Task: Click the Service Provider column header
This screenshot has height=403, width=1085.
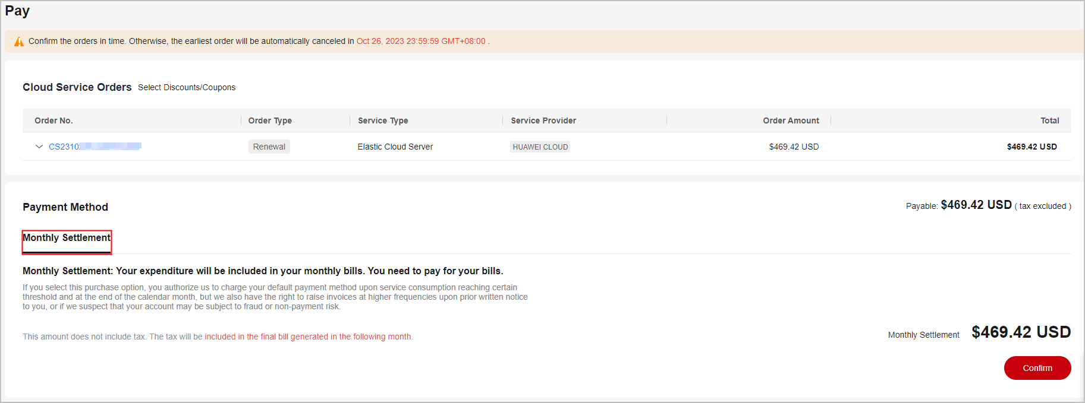Action: [x=543, y=120]
